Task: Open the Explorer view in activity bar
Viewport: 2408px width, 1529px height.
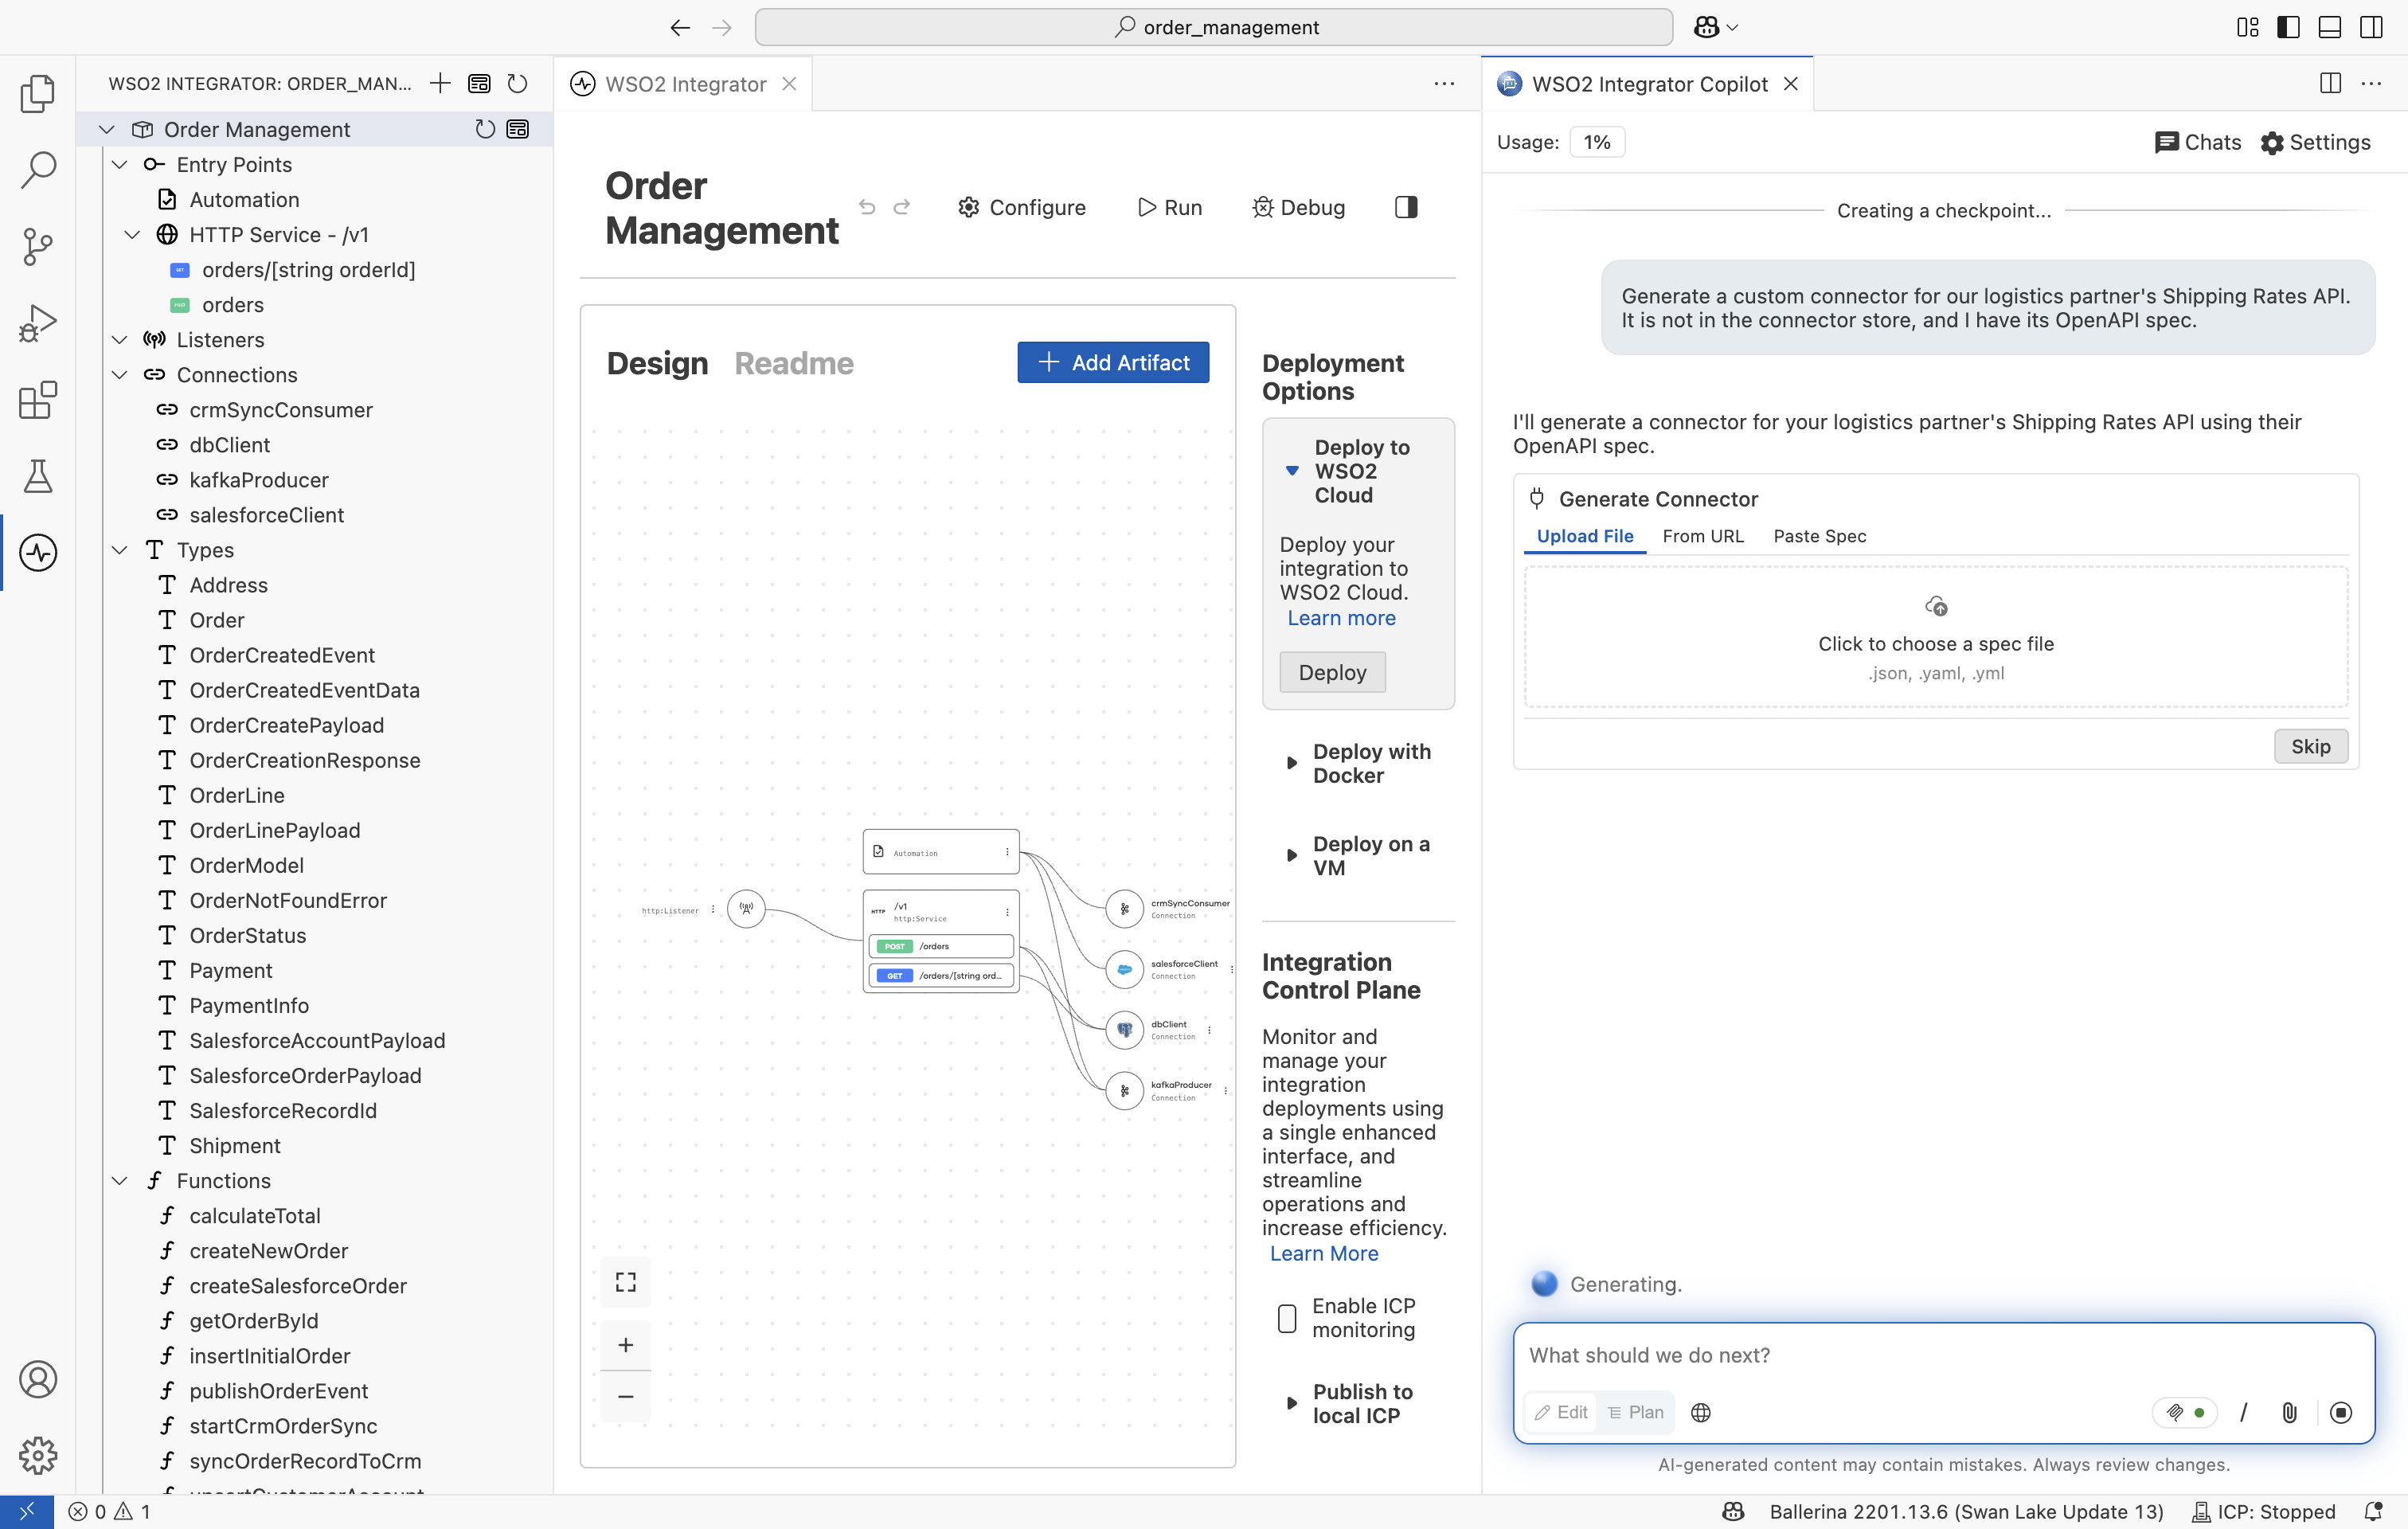Action: click(38, 93)
